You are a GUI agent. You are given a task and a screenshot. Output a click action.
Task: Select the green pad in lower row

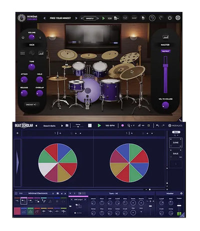(30, 211)
